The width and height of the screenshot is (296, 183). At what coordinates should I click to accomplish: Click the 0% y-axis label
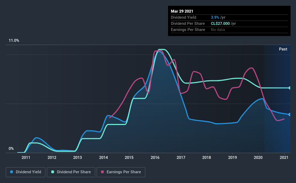pos(11,148)
